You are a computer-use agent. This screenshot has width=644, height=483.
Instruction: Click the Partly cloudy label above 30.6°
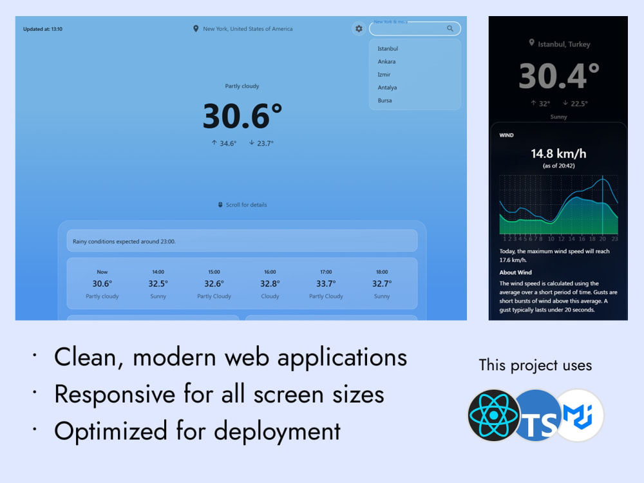click(x=242, y=86)
